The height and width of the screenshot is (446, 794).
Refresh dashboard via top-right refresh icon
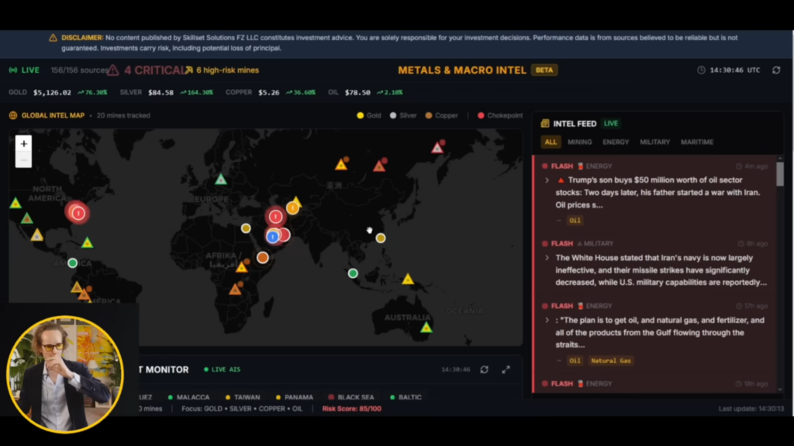[x=776, y=70]
